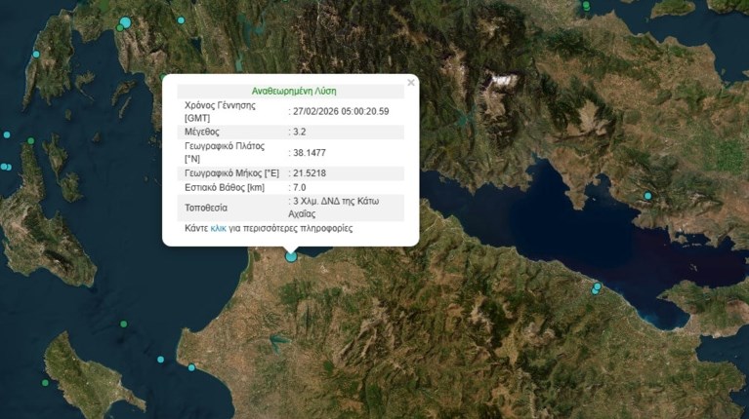Click cyan marker on Lefkada's west coast
Screen dimensions: 749x419
tap(37, 55)
